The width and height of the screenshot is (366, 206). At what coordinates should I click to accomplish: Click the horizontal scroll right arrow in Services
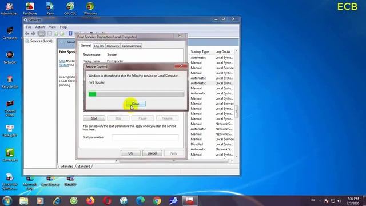[232, 161]
